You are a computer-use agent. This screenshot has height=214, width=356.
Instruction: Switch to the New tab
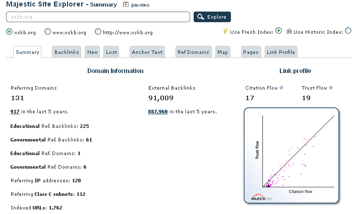92,52
